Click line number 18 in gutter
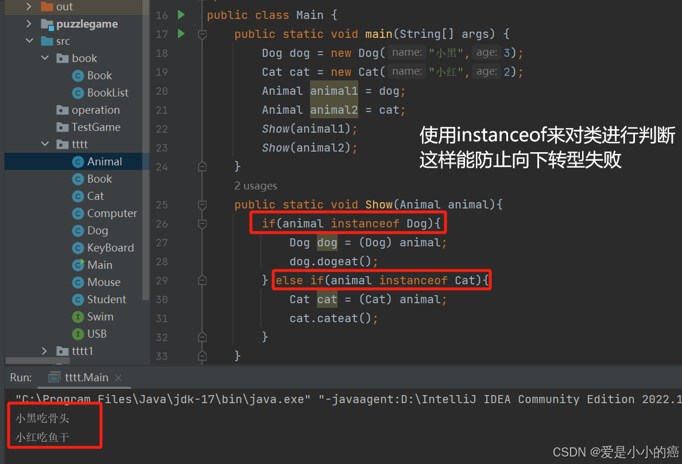682x464 pixels. (x=162, y=53)
